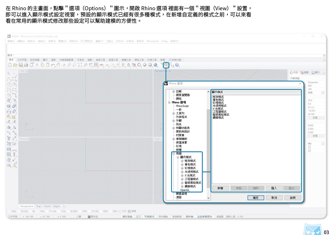332x235 pixels.
Task: Toggle the 四分點 osnap checkbox
Action: coord(90,211)
